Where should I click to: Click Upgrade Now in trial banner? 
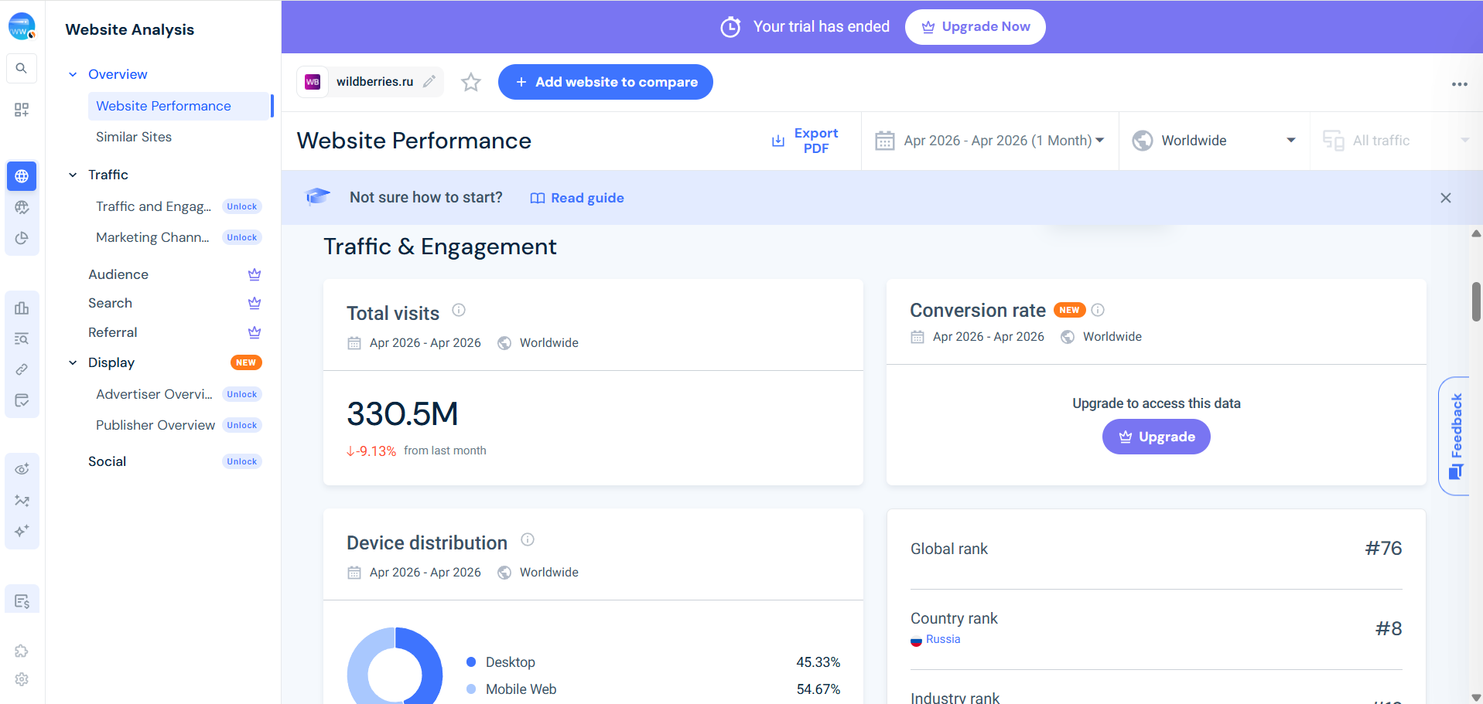click(975, 27)
